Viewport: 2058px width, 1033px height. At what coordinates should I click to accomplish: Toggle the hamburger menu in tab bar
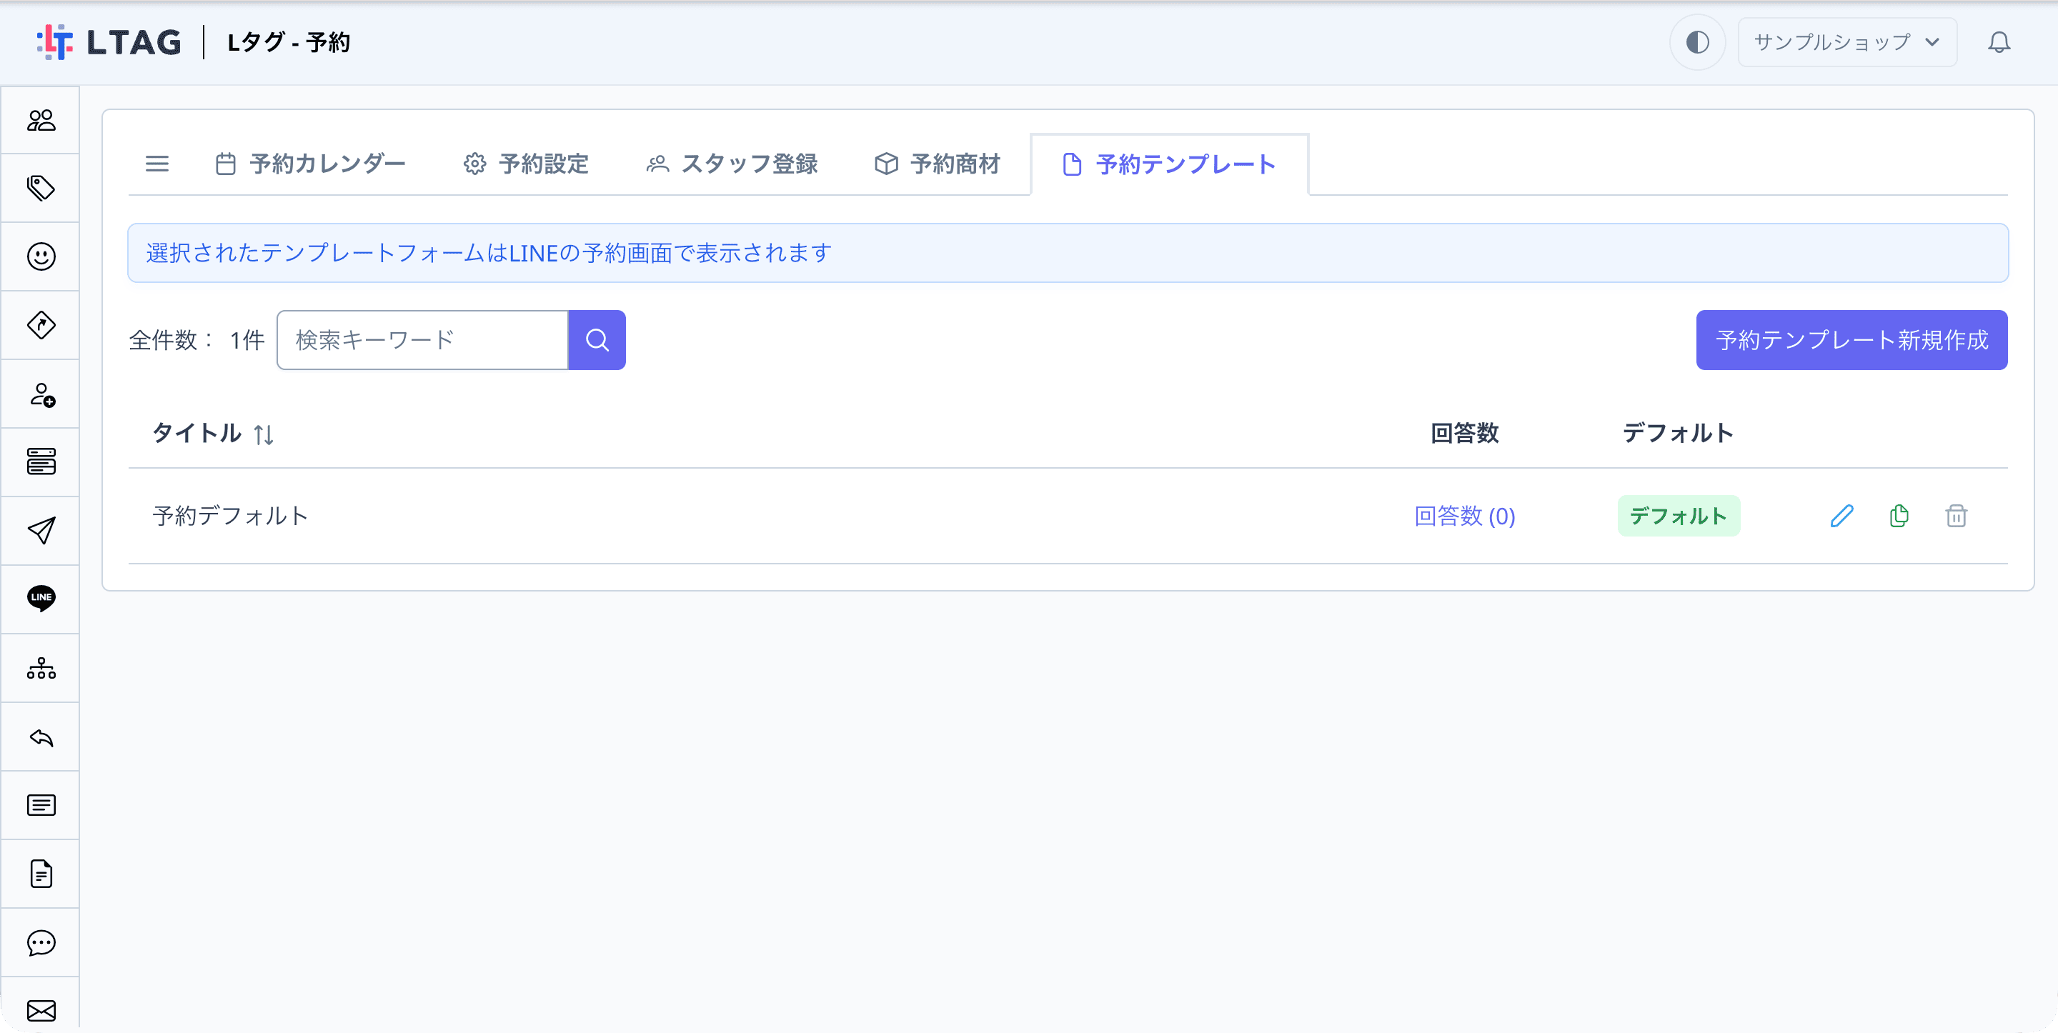point(156,164)
